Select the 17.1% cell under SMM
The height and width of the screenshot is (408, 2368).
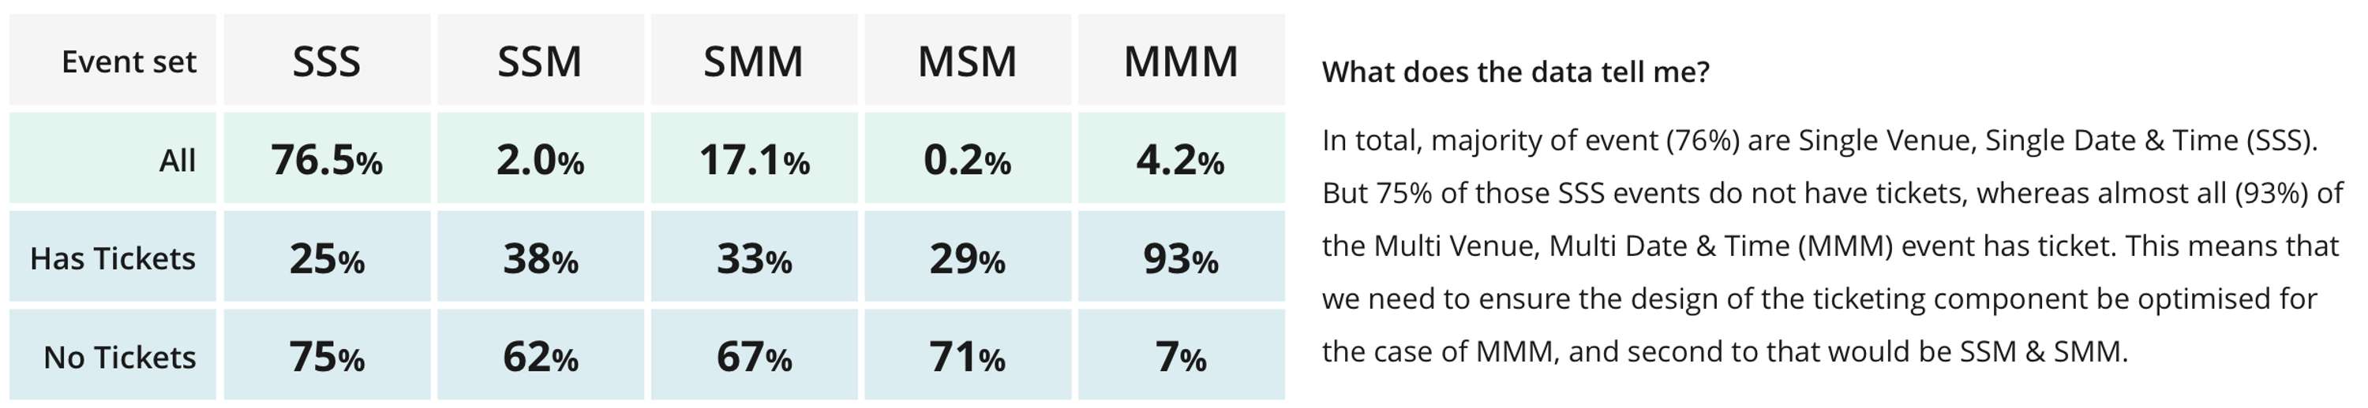tap(754, 158)
